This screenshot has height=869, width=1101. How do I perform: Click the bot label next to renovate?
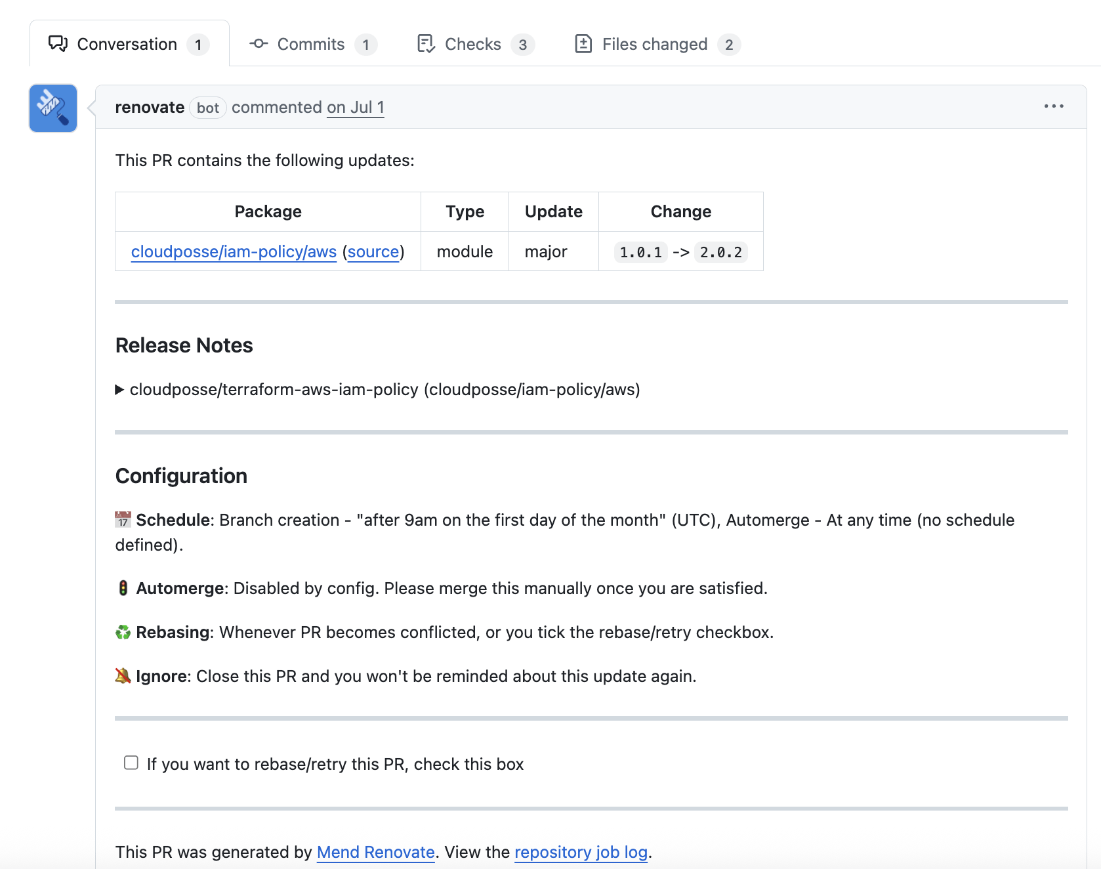207,108
